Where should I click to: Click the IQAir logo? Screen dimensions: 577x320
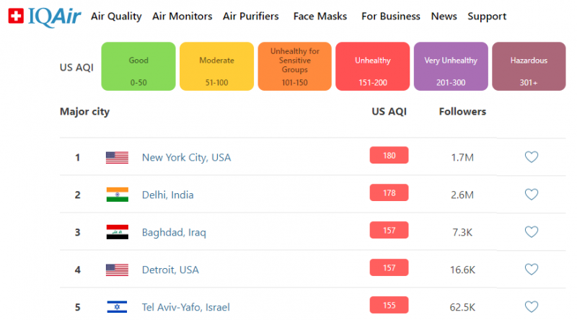point(43,16)
